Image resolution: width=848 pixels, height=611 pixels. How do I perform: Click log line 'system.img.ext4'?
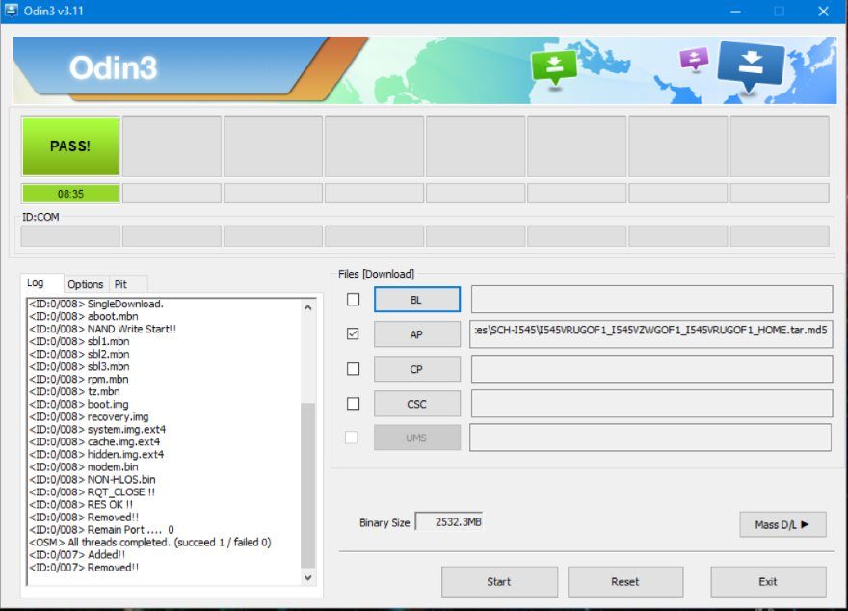click(97, 429)
